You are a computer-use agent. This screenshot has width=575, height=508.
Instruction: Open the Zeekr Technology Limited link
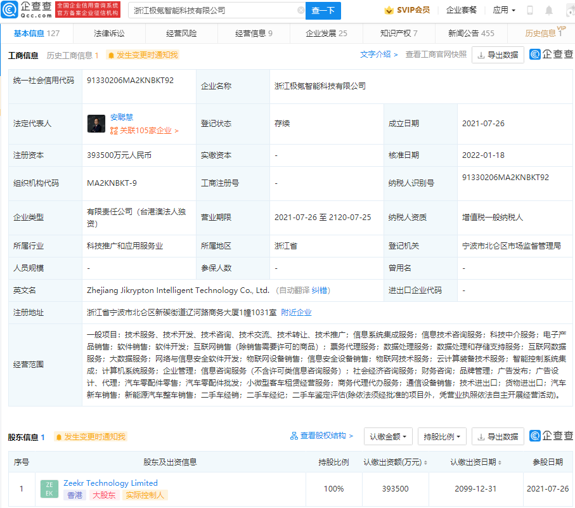click(110, 483)
